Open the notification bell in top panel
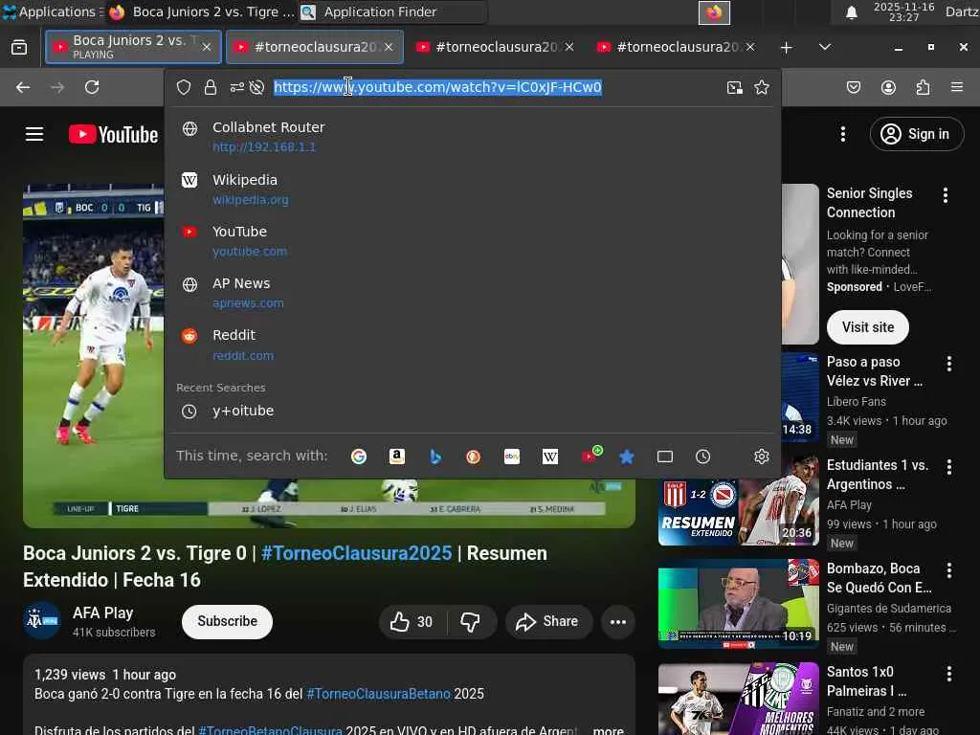The image size is (980, 735). 851,12
